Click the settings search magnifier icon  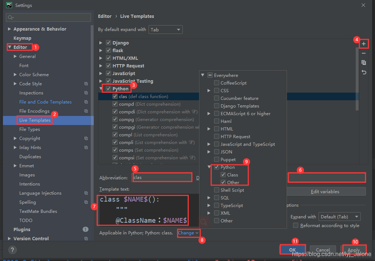tap(11, 17)
